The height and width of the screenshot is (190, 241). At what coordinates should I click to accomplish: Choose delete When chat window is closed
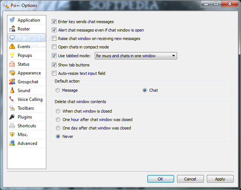(x=58, y=111)
